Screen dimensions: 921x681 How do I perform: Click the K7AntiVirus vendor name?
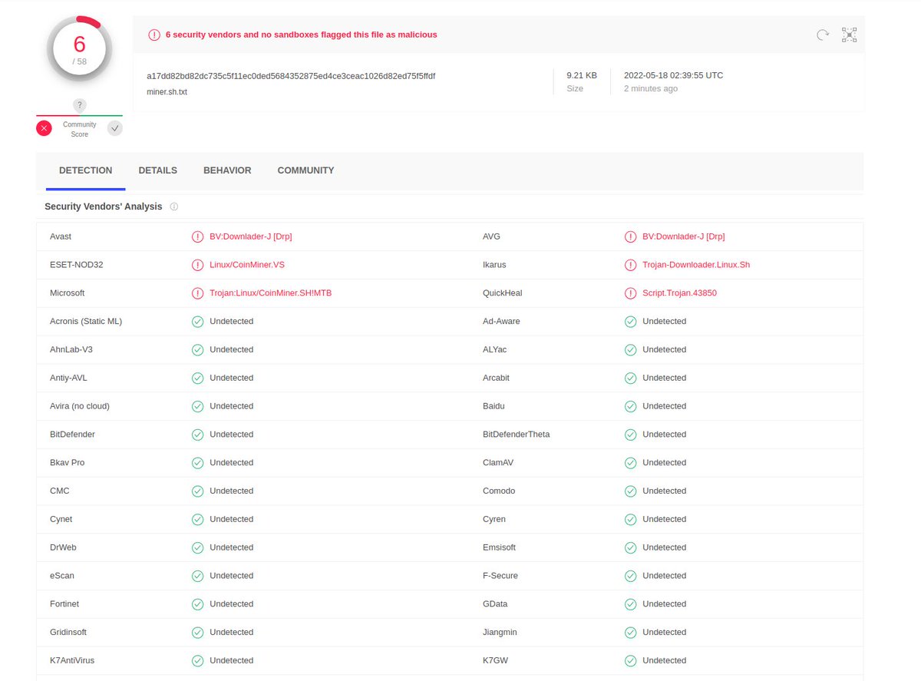72,660
